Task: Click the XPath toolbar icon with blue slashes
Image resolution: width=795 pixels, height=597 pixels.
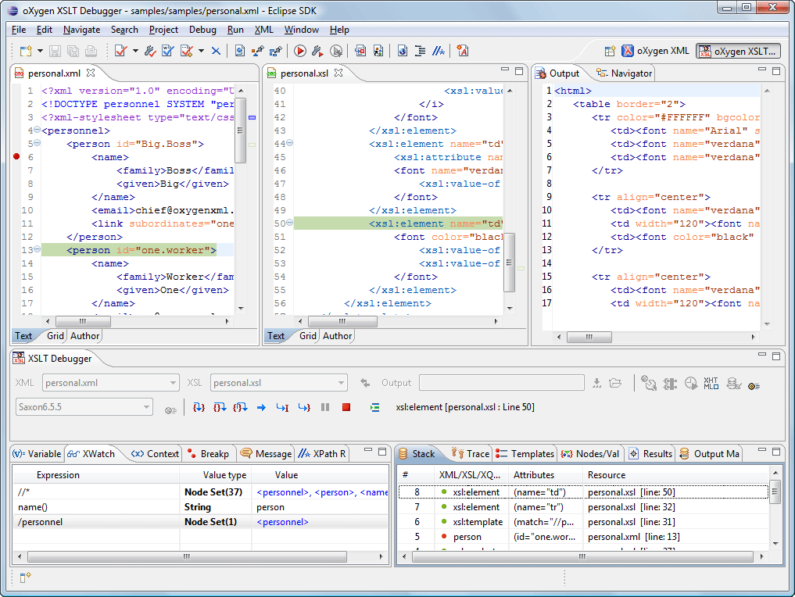Action: pos(438,51)
